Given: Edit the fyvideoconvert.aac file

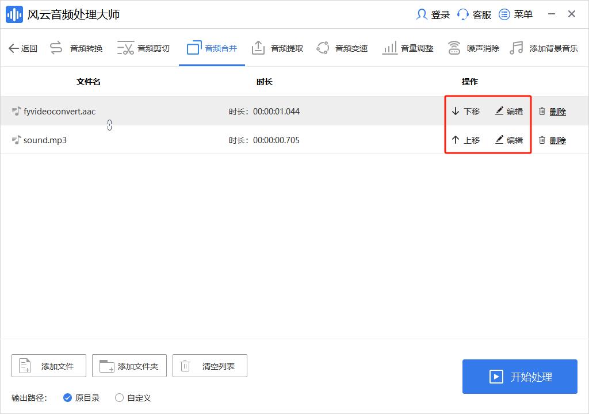Looking at the screenshot, I should pyautogui.click(x=509, y=111).
